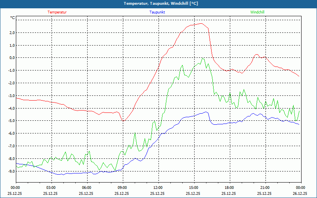This screenshot has width=317, height=198.
Task: Click the 09:00 time axis label
Action: tap(122, 188)
